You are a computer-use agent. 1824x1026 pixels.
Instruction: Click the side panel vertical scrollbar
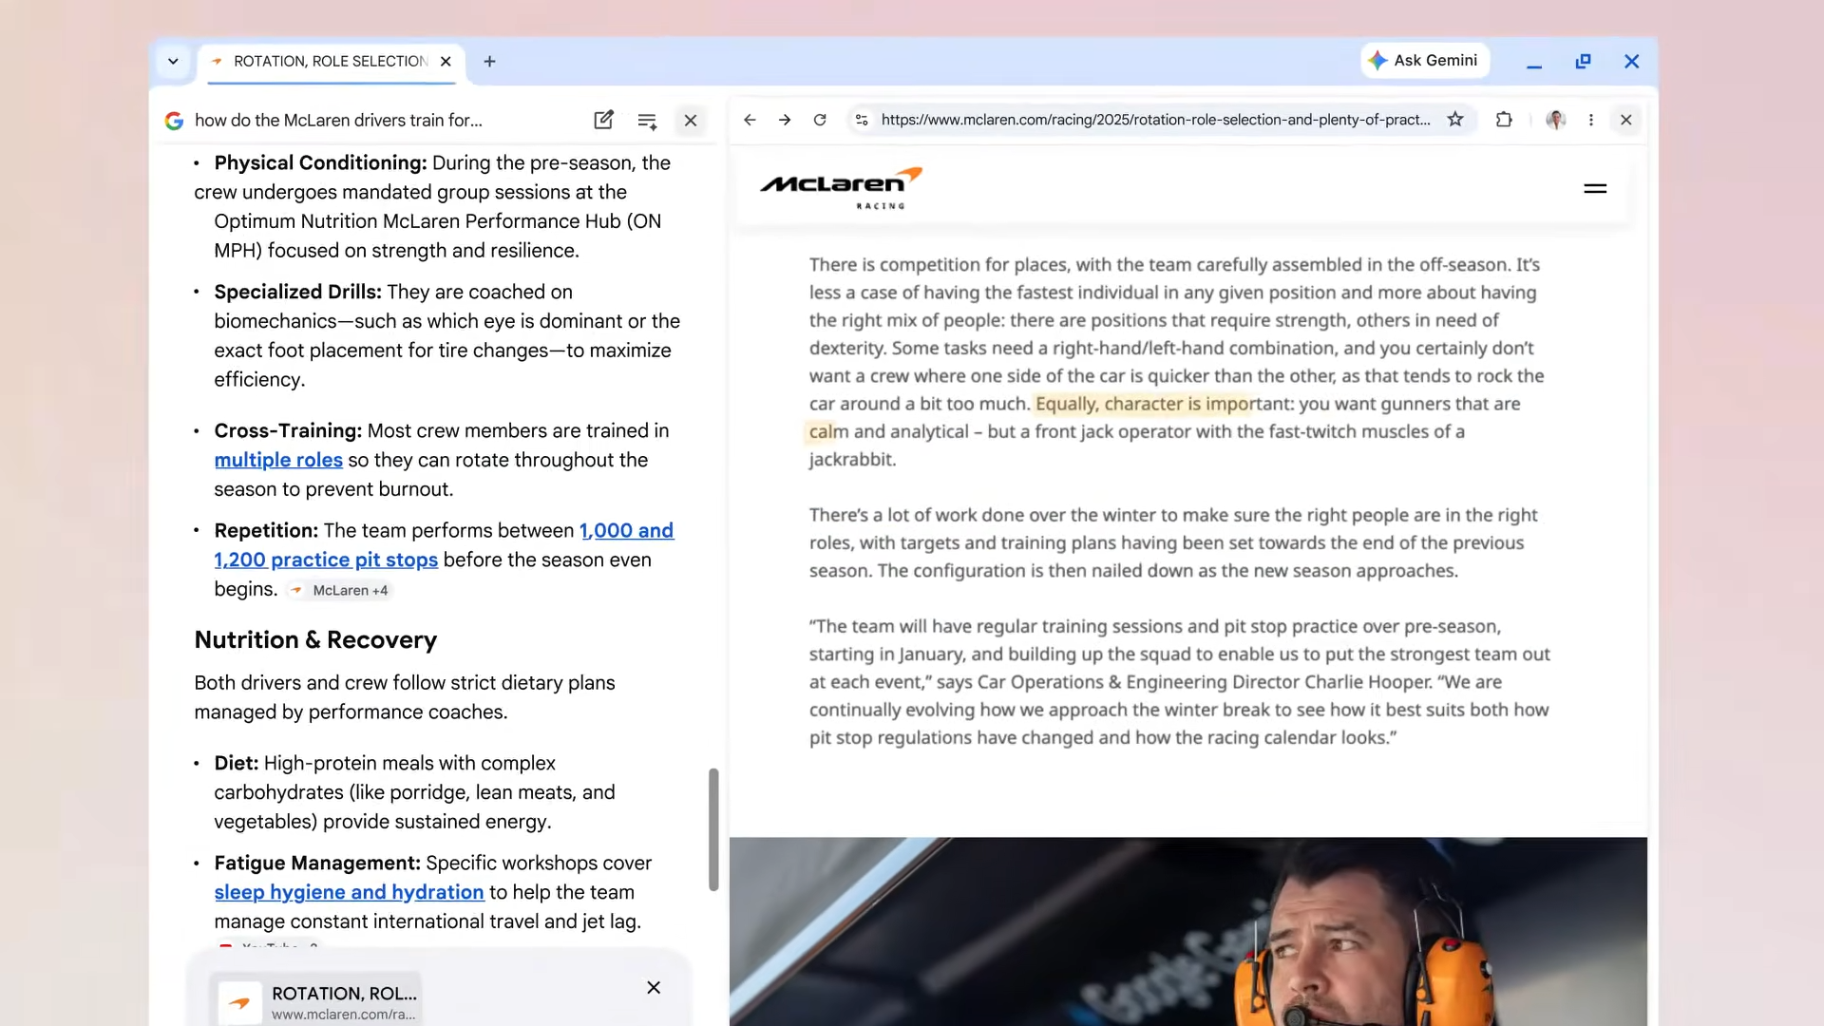(713, 828)
